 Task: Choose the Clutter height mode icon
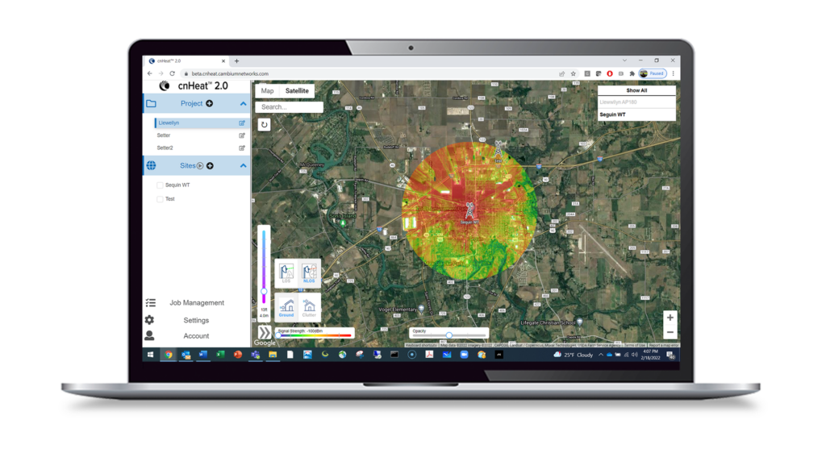point(309,307)
